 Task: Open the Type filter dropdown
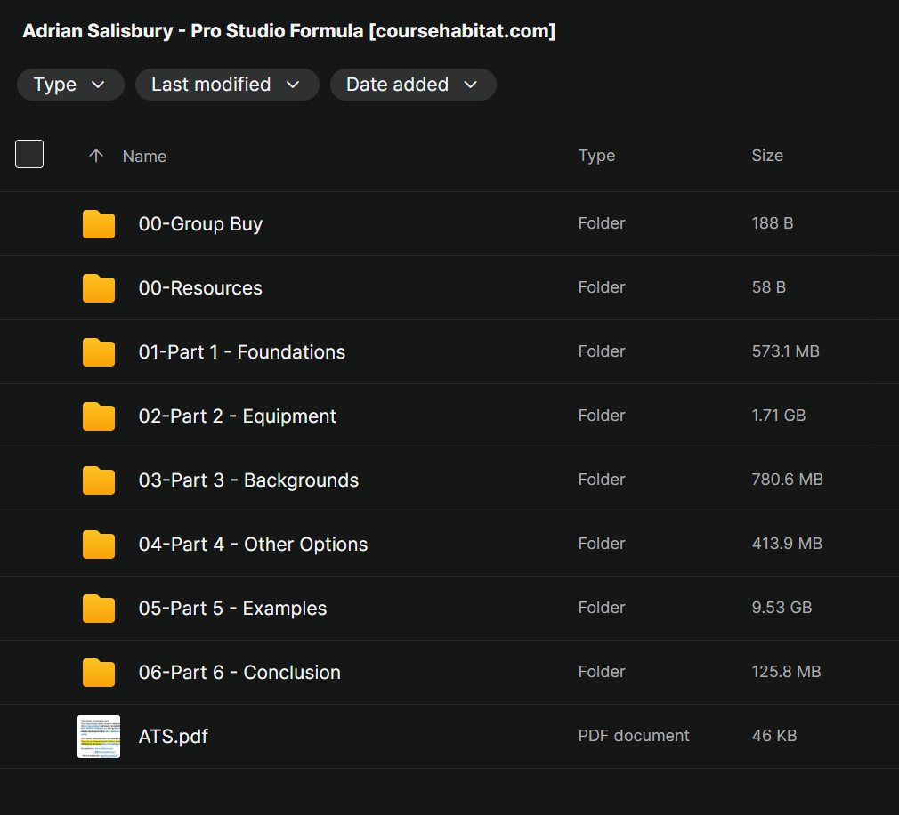click(x=69, y=85)
